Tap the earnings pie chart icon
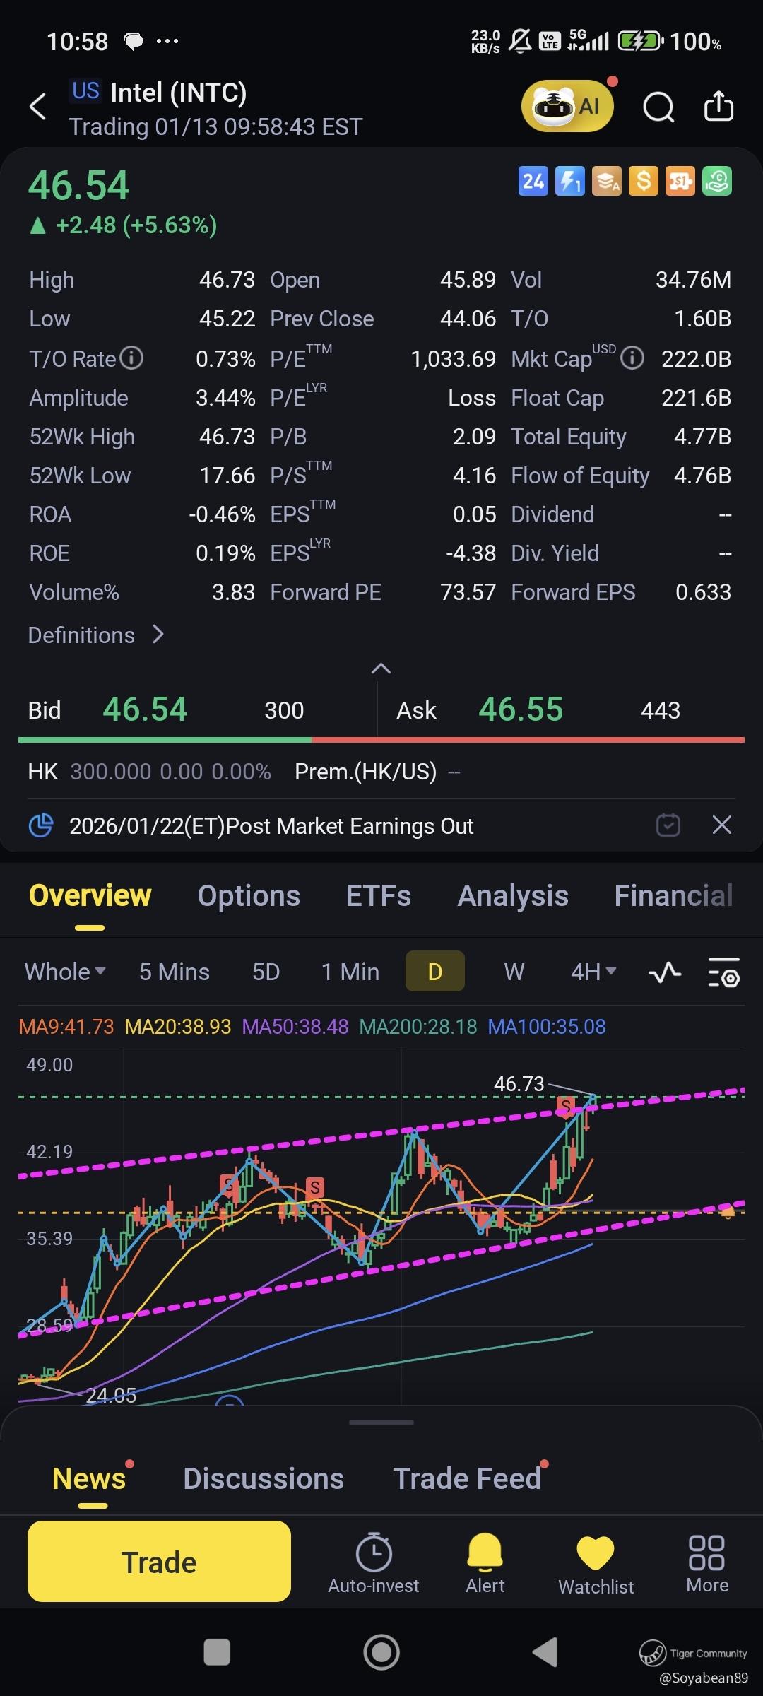This screenshot has height=1696, width=763. tap(41, 825)
